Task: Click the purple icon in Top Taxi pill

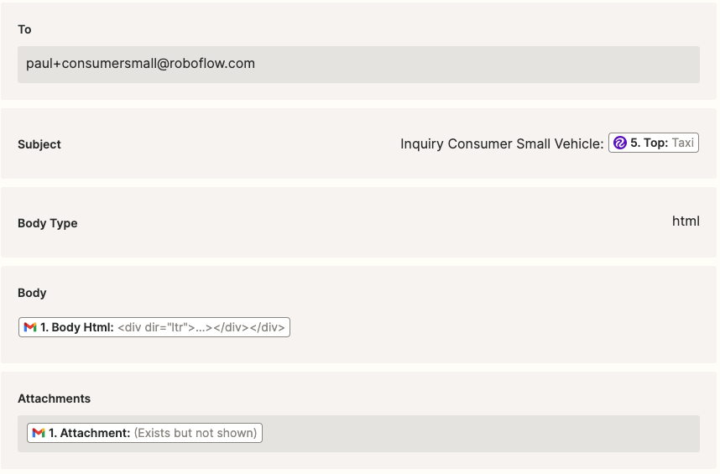Action: 620,143
